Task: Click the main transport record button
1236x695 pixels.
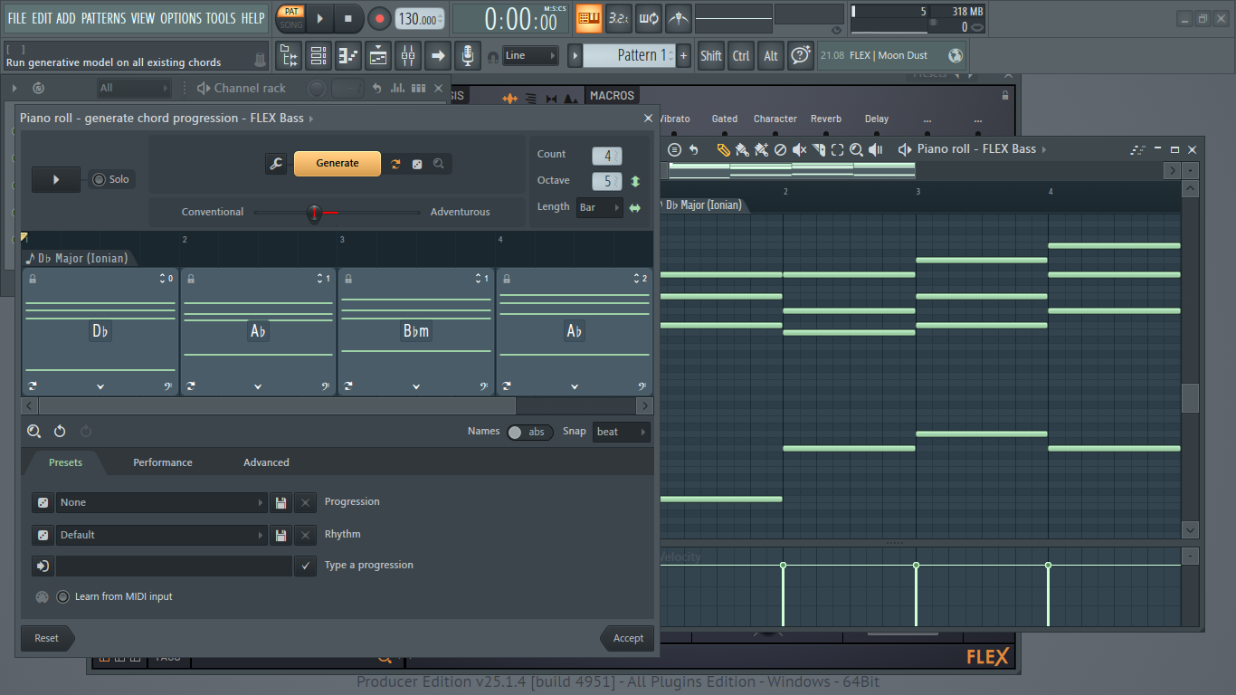Action: coord(379,18)
